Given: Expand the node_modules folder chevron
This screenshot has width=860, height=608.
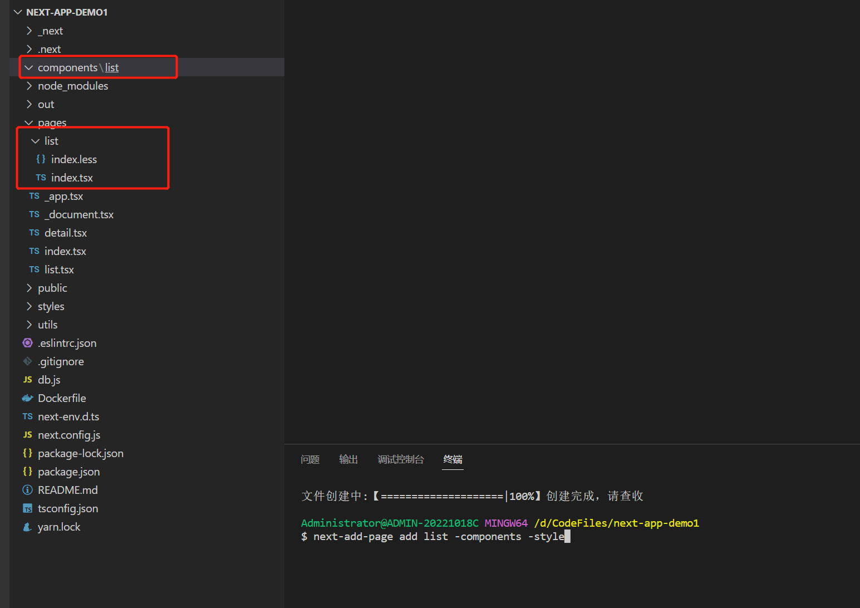Looking at the screenshot, I should point(30,86).
